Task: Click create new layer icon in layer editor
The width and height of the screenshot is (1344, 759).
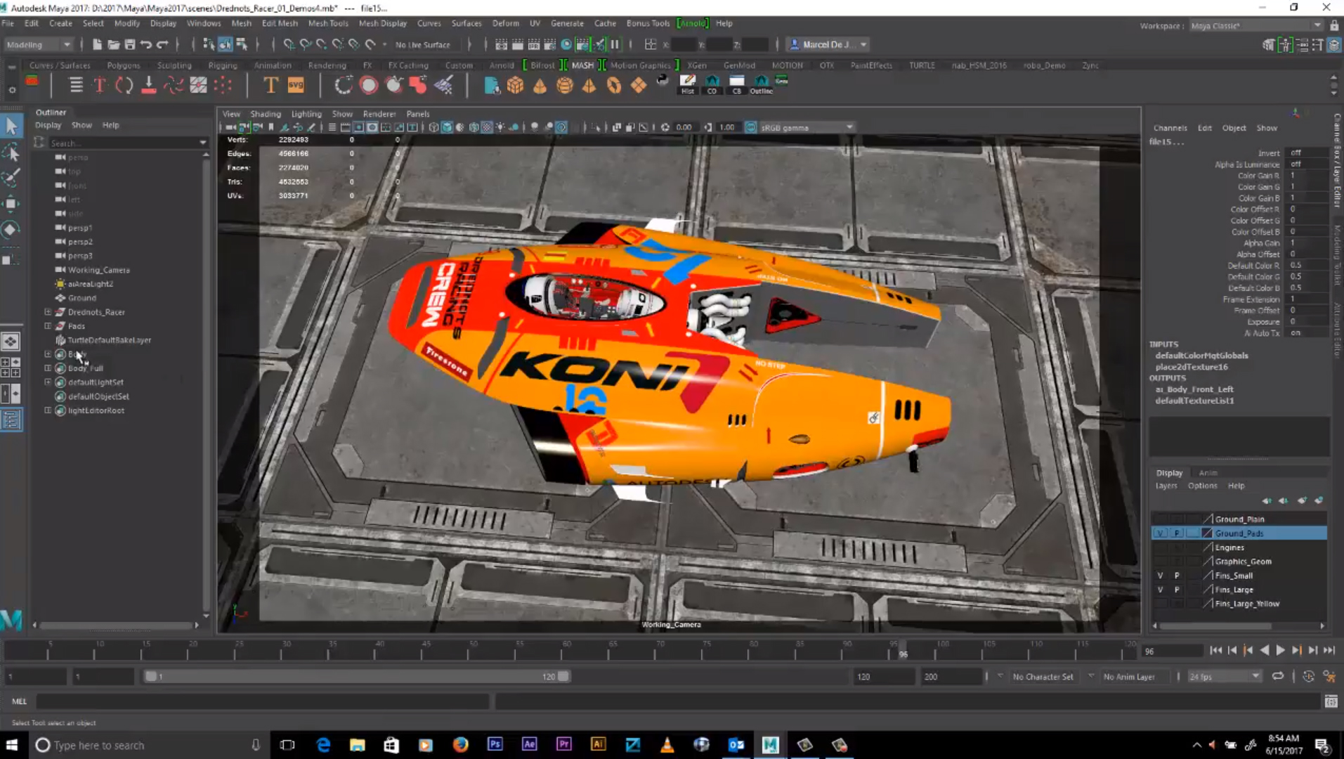Action: click(1302, 500)
